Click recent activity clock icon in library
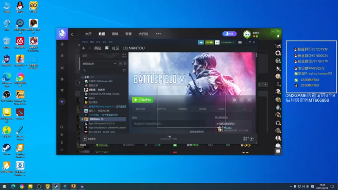Screen dimensions: 338x190 (120, 64)
